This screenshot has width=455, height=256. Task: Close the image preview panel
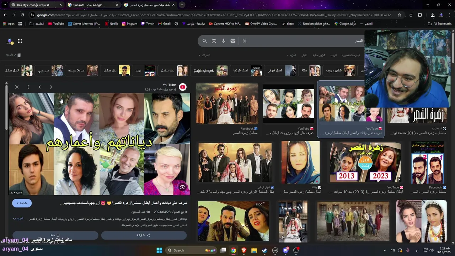17,87
